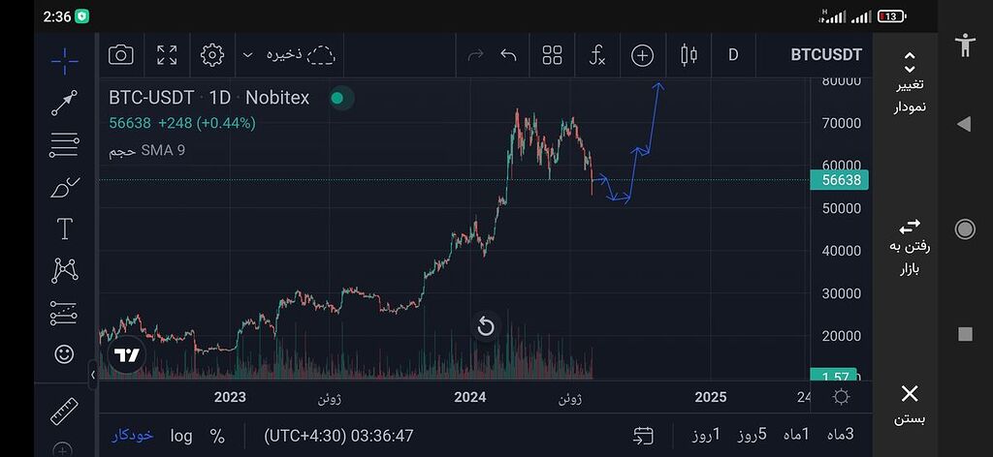This screenshot has height=457, width=993.
Task: Toggle auto scale option
Action: point(131,436)
